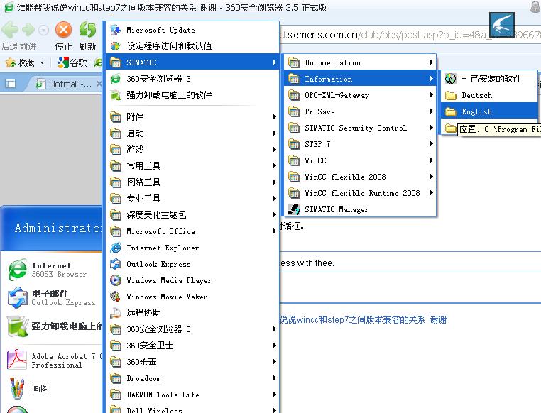Expand the WinCC flexible 2008 submenu
Screen dimensions: 541x413
tap(360, 177)
